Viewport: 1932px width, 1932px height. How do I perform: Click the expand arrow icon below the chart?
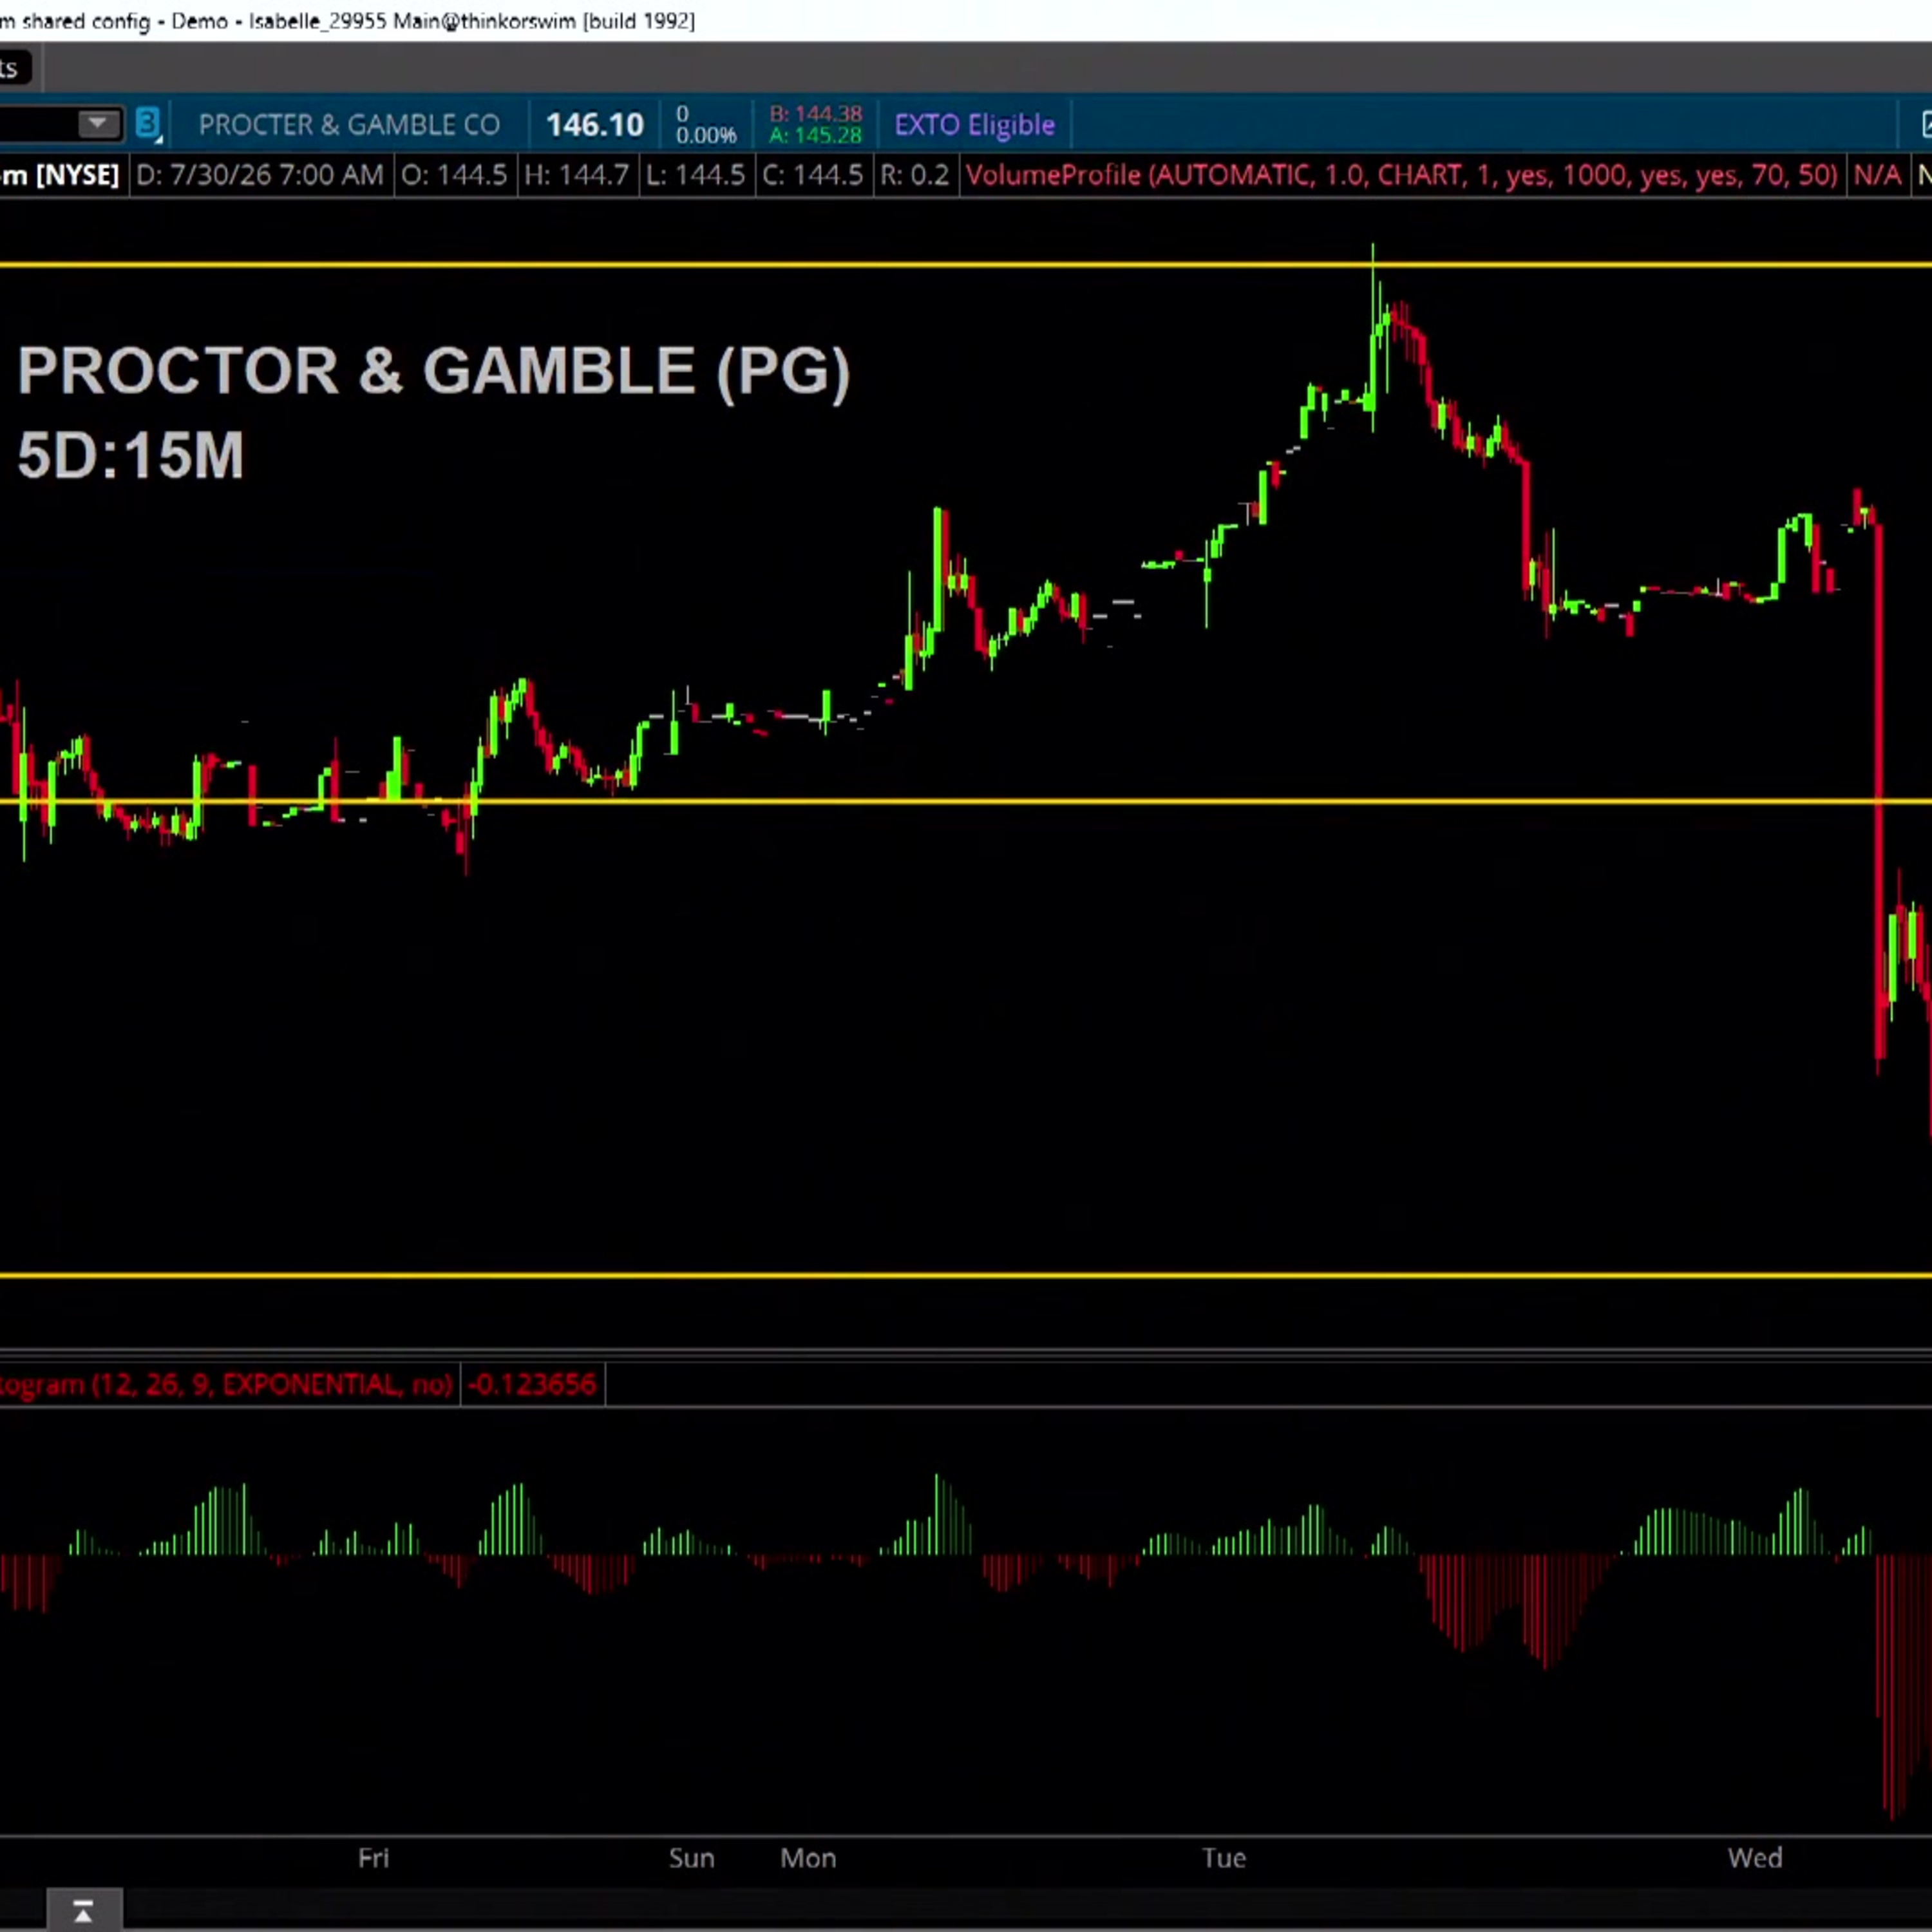coord(84,1911)
